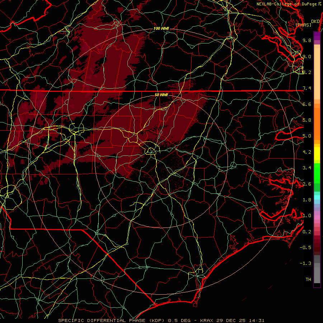
Task: Click the 9.0 scale value
Action: coord(307,56)
